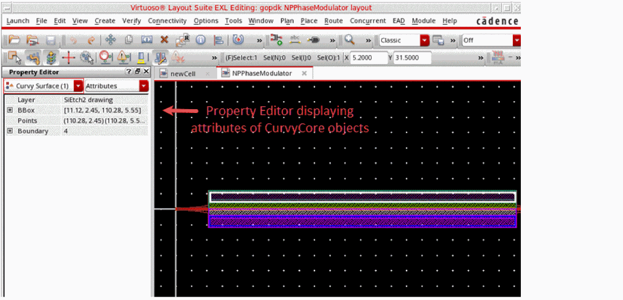
Task: Expand the BBox property row
Action: coord(10,111)
